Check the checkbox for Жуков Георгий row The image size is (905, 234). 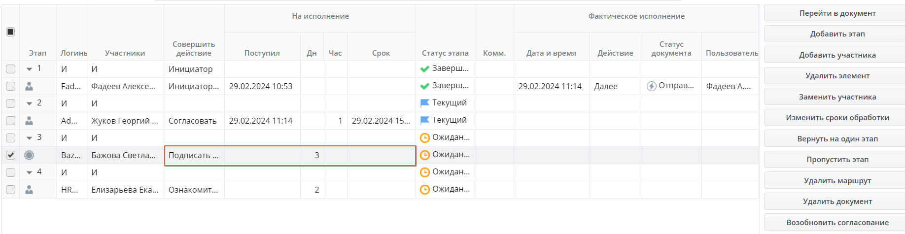pos(10,121)
